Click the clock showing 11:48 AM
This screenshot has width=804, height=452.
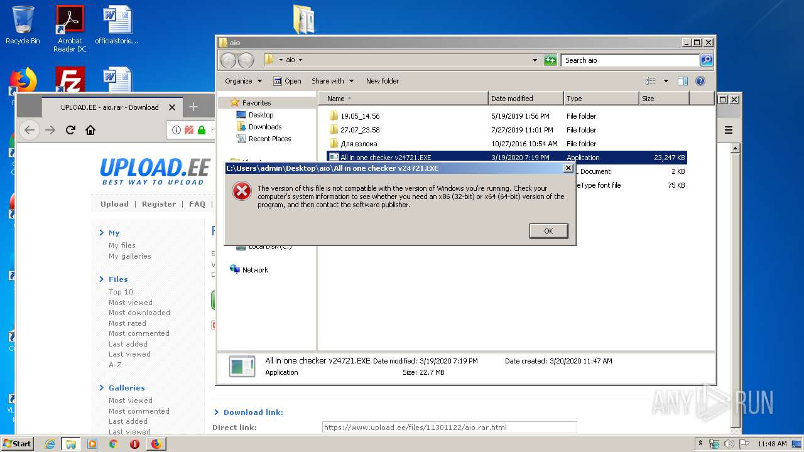(x=772, y=444)
